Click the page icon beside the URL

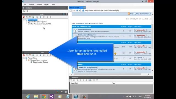83,10
